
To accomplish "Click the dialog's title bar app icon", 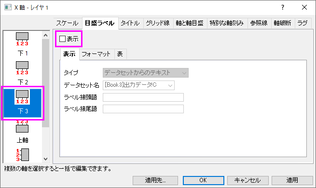I will click(8, 7).
